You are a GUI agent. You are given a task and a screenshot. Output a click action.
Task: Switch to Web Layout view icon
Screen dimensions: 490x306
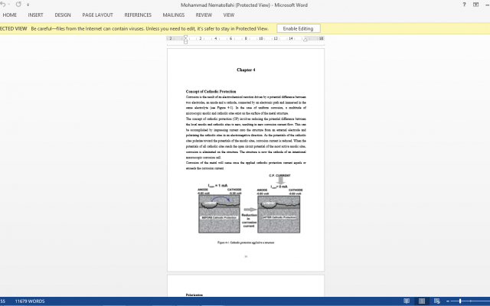point(437,301)
